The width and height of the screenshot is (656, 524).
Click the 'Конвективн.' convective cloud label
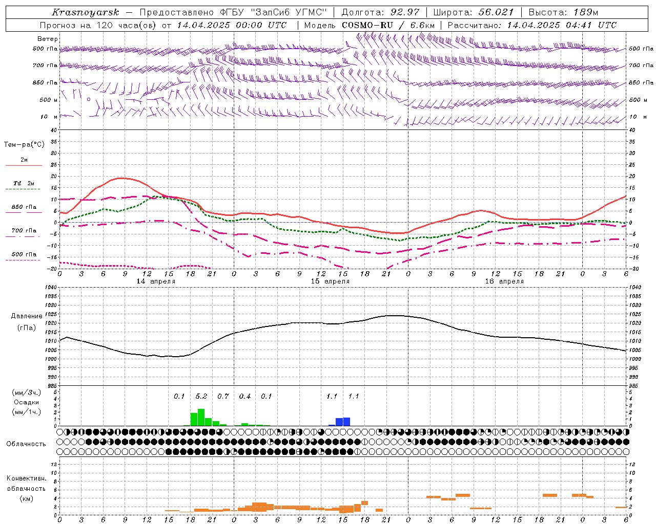26,478
